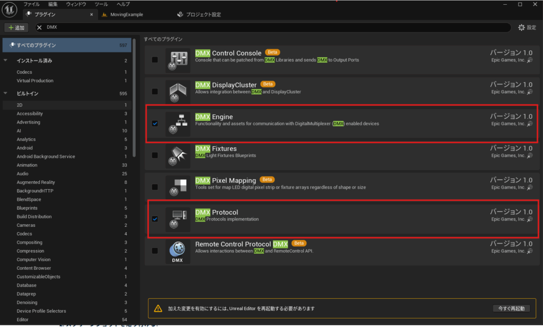Collapse the インストール済み category arrow

5,60
